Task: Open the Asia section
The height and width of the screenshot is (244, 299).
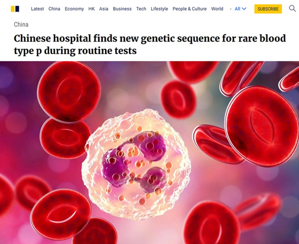Action: coord(104,9)
